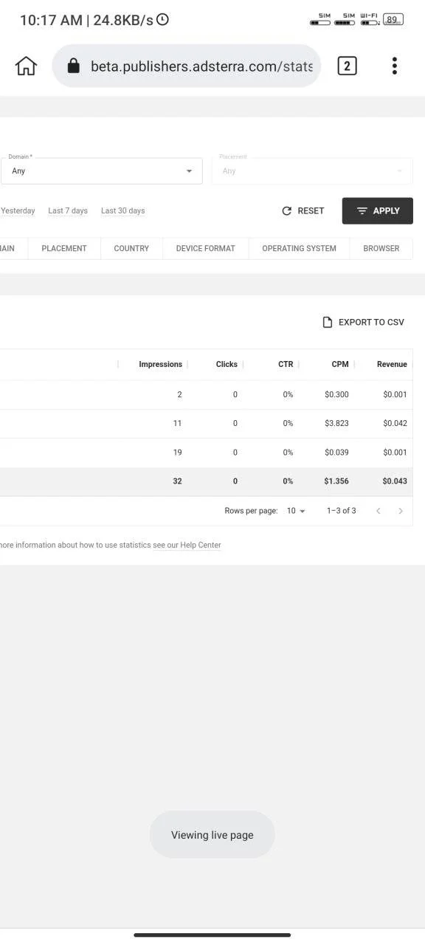This screenshot has height=945, width=425.
Task: Open the rows per page dropdown
Action: 296,511
